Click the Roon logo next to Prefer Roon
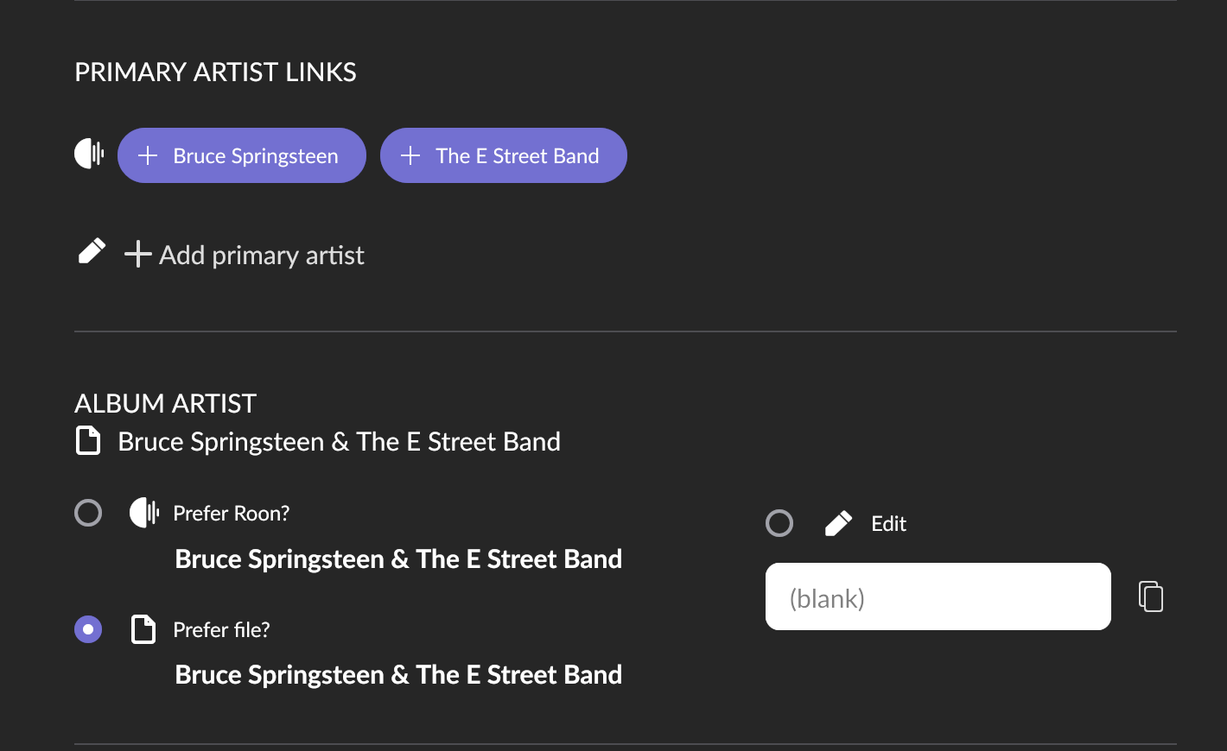Screen dimensions: 1227x751 144,513
